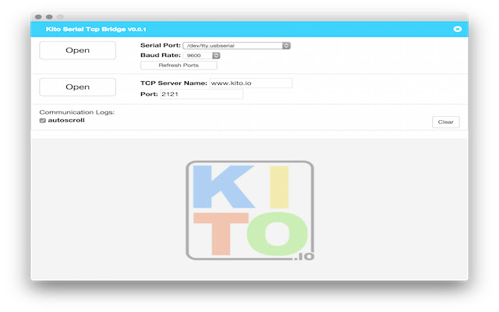Click the 'TCP Server Name:' label

(x=174, y=83)
